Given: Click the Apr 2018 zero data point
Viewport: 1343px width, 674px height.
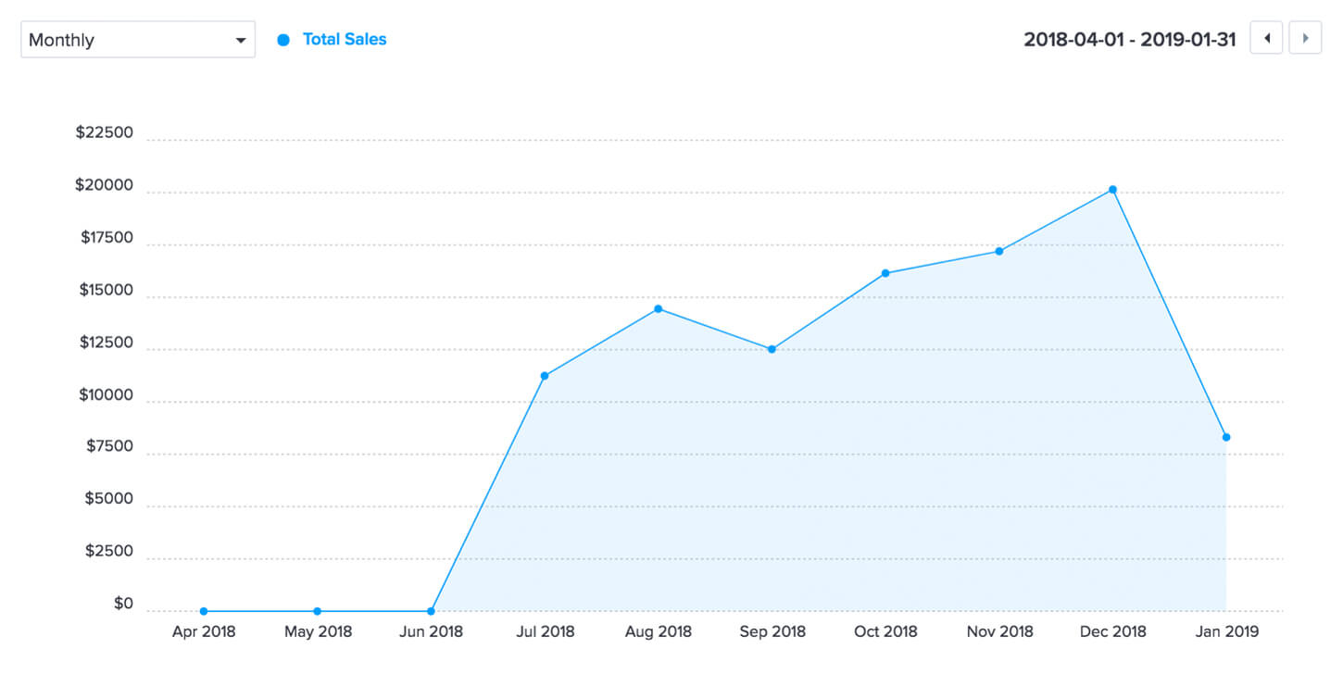Looking at the screenshot, I should pyautogui.click(x=204, y=611).
